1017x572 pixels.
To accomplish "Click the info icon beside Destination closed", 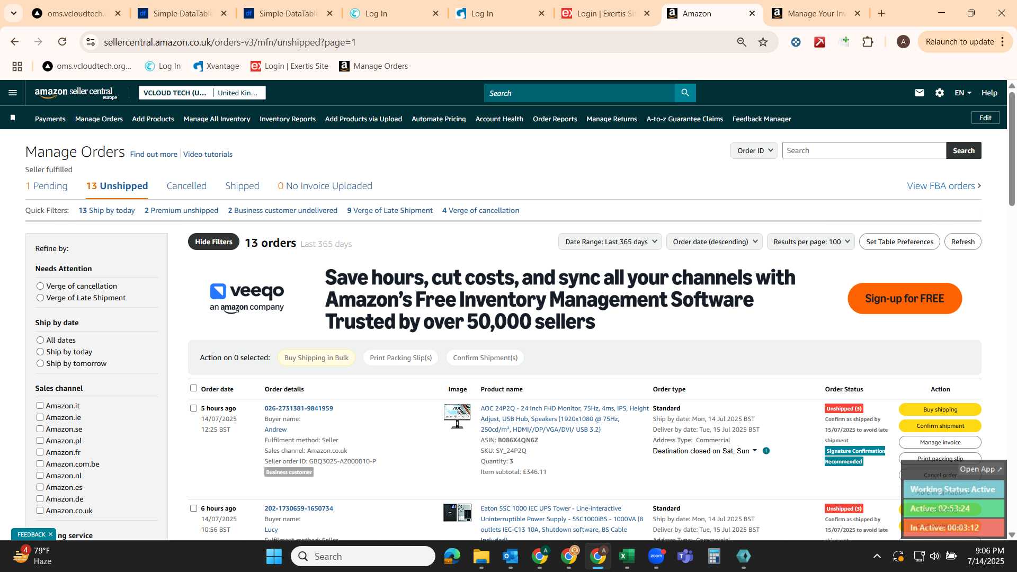I will click(766, 451).
